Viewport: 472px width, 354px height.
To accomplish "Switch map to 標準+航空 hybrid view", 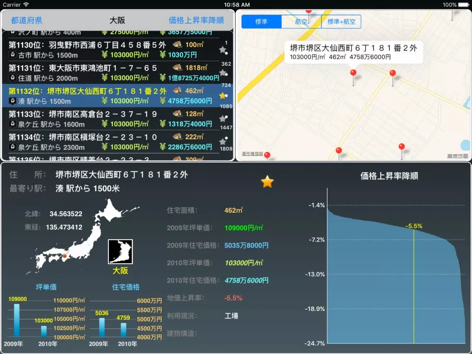I will [x=342, y=22].
